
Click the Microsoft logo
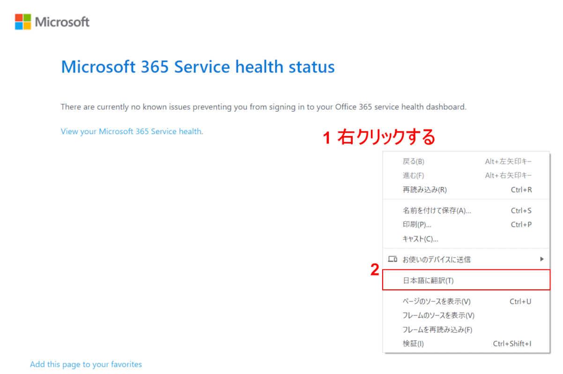click(x=52, y=22)
